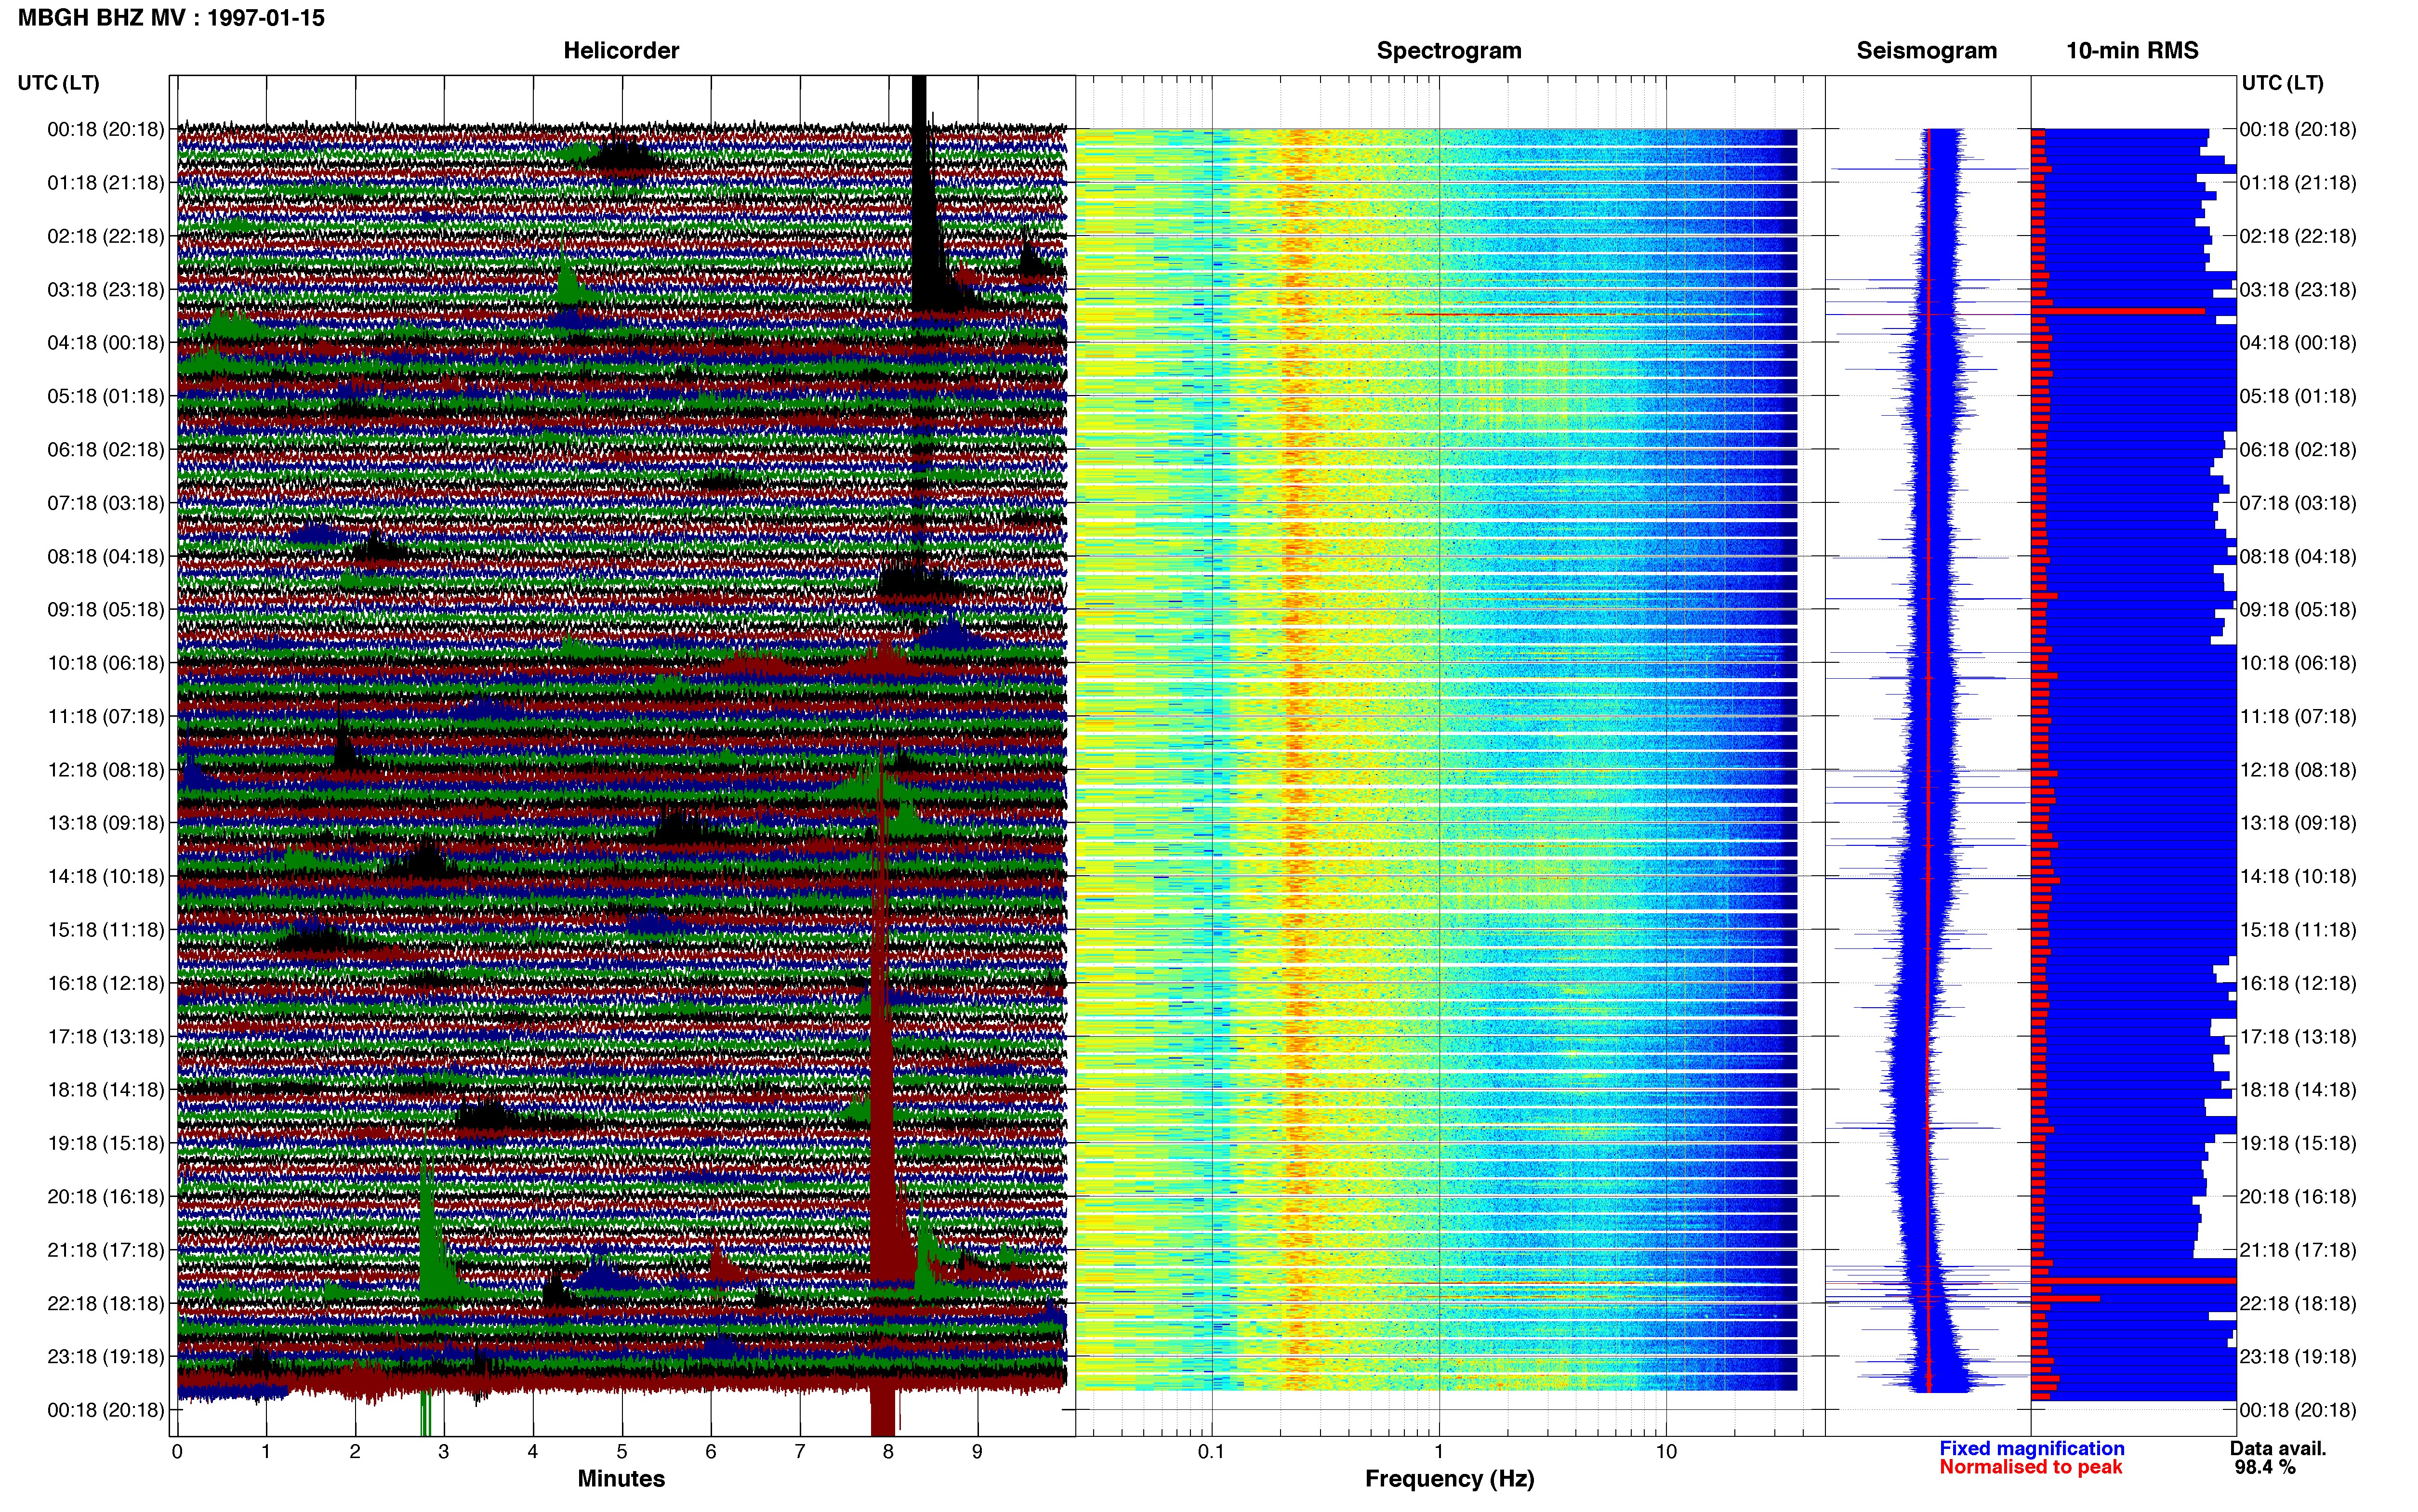The height and width of the screenshot is (1512, 2418).
Task: Click the '0' tick on the Minutes axis
Action: point(177,1452)
